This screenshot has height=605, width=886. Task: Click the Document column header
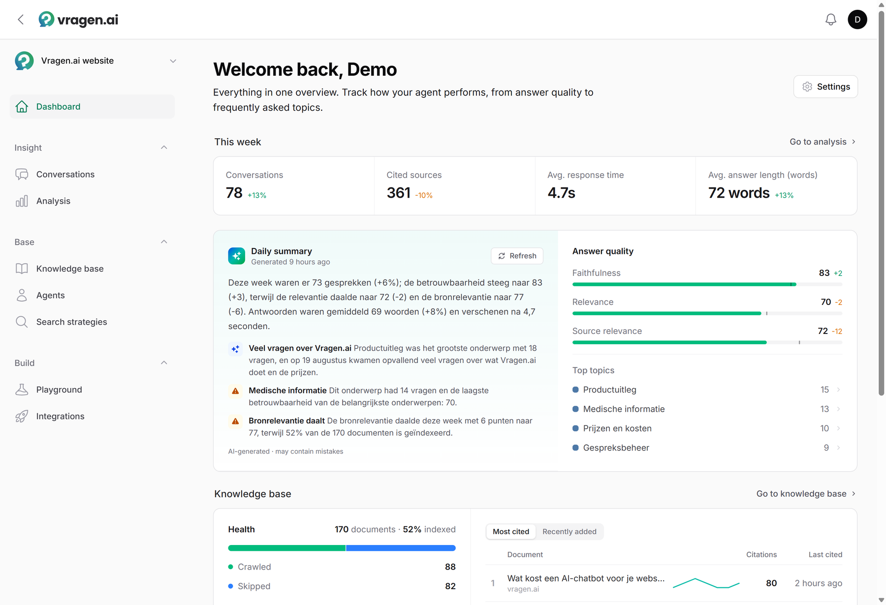tap(525, 555)
